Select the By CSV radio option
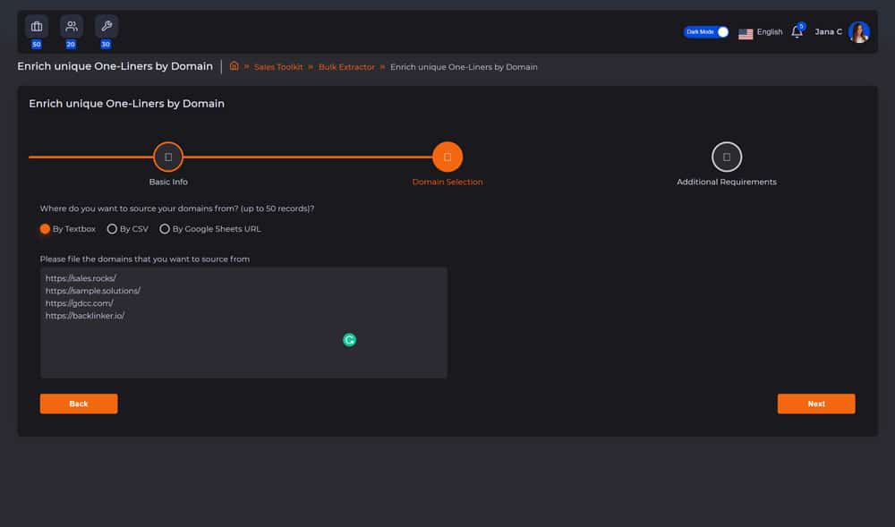 tap(113, 229)
